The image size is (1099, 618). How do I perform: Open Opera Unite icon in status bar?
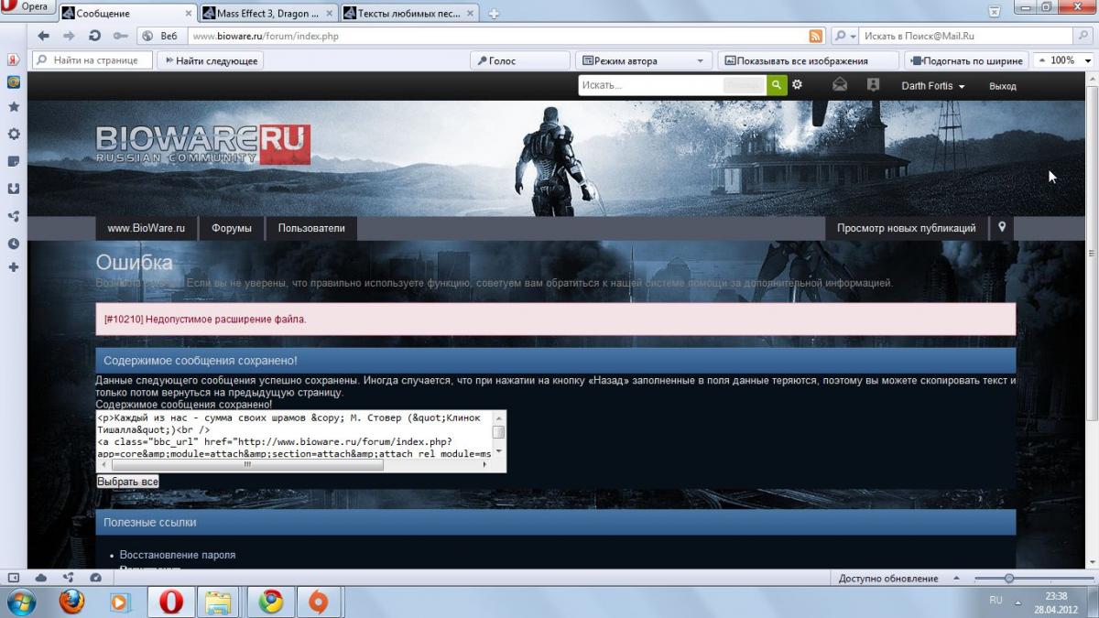coord(69,578)
